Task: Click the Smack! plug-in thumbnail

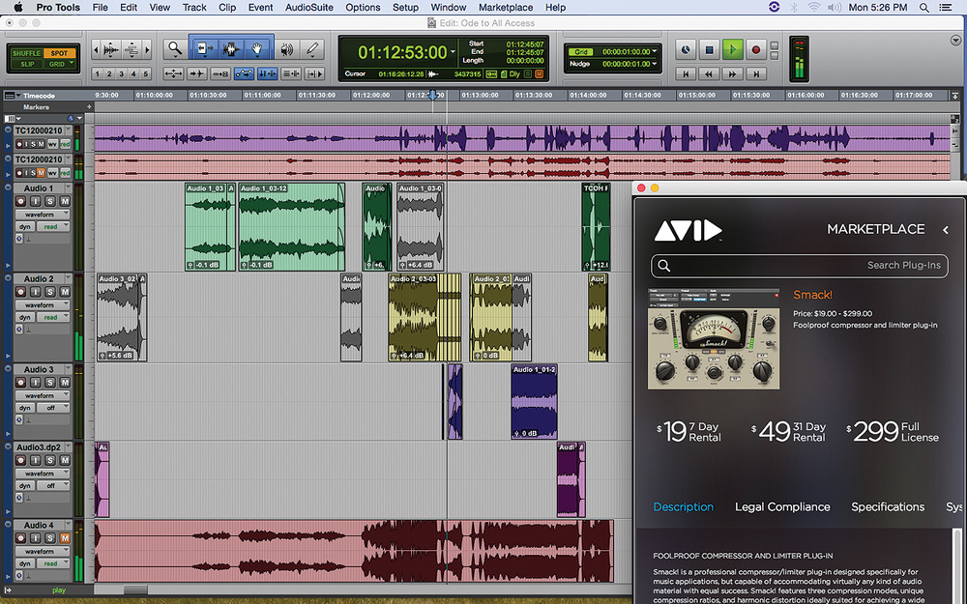Action: [714, 338]
